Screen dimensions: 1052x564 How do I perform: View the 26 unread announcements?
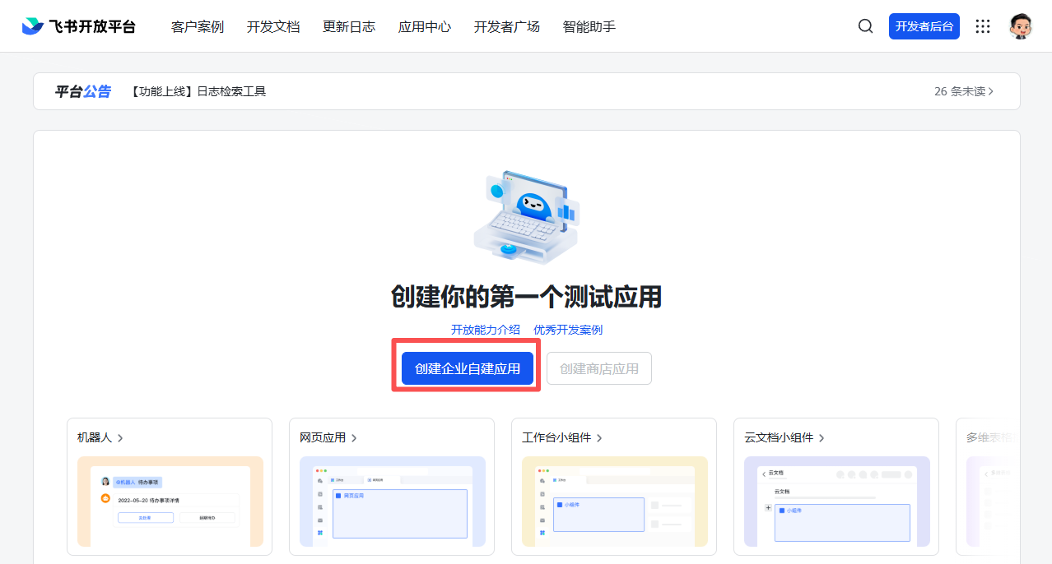click(965, 91)
